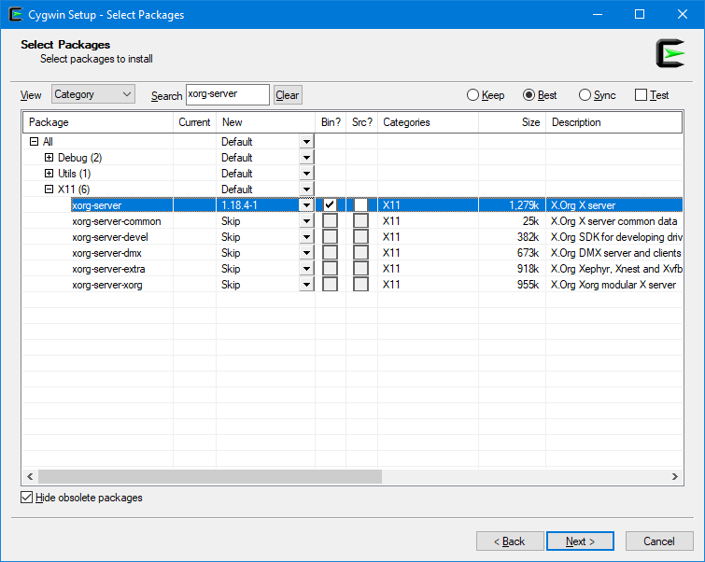705x562 pixels.
Task: Click the Cygwin logo in the header
Action: [670, 53]
